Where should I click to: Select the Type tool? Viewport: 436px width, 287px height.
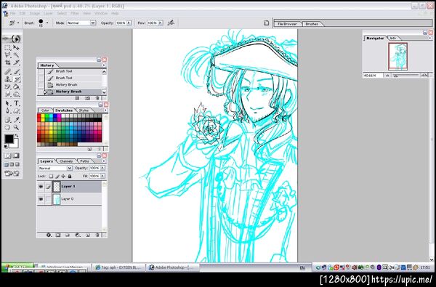pos(17,103)
